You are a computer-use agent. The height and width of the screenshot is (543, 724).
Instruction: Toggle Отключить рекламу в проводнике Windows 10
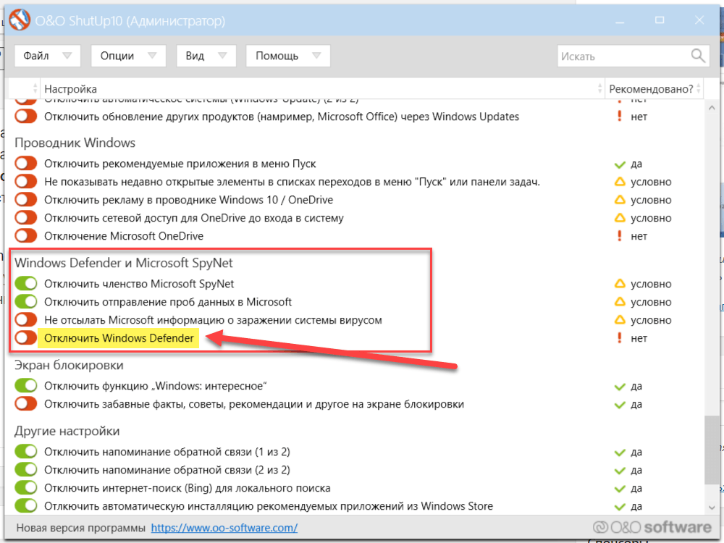click(25, 200)
